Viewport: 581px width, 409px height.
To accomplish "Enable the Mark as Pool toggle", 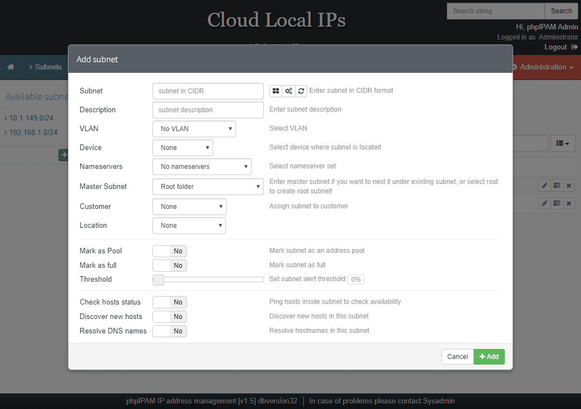I will [x=169, y=251].
